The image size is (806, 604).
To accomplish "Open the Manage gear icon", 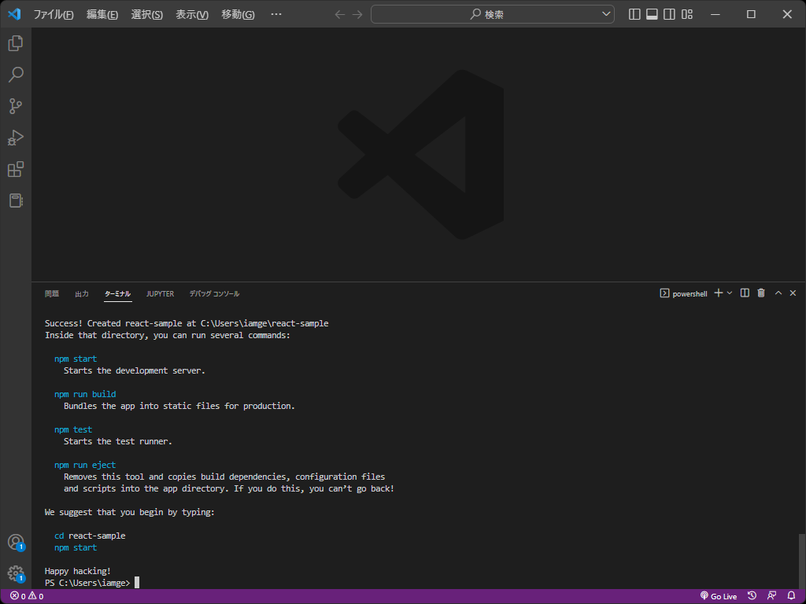I will (x=16, y=573).
